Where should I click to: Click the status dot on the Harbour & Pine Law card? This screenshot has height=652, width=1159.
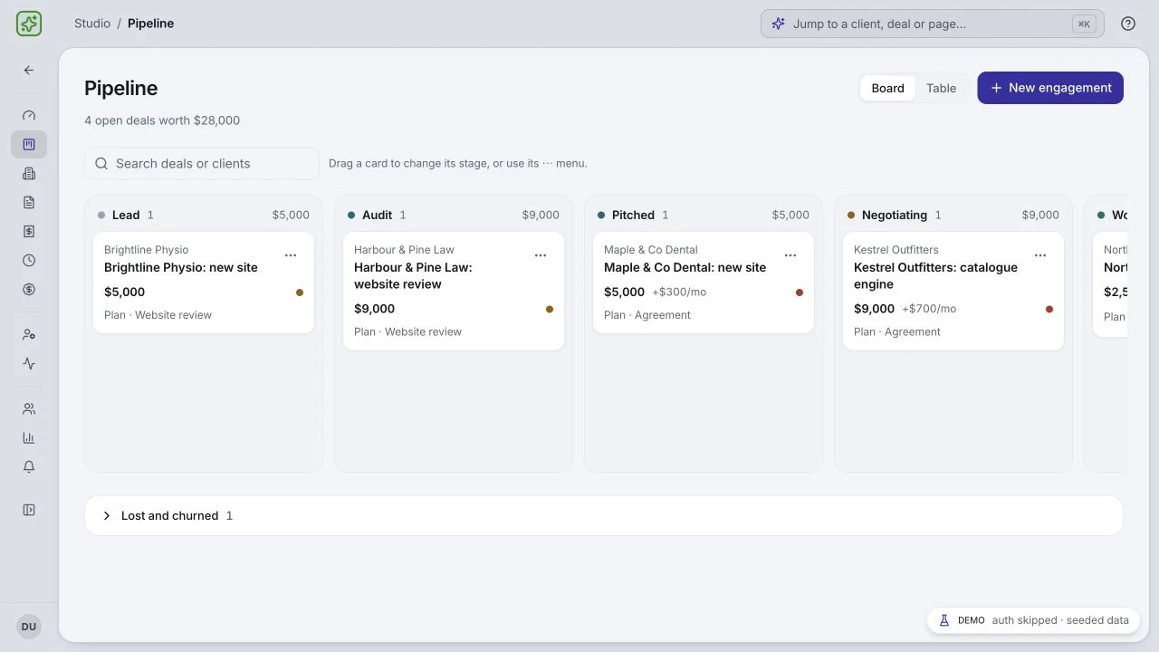[x=550, y=309]
